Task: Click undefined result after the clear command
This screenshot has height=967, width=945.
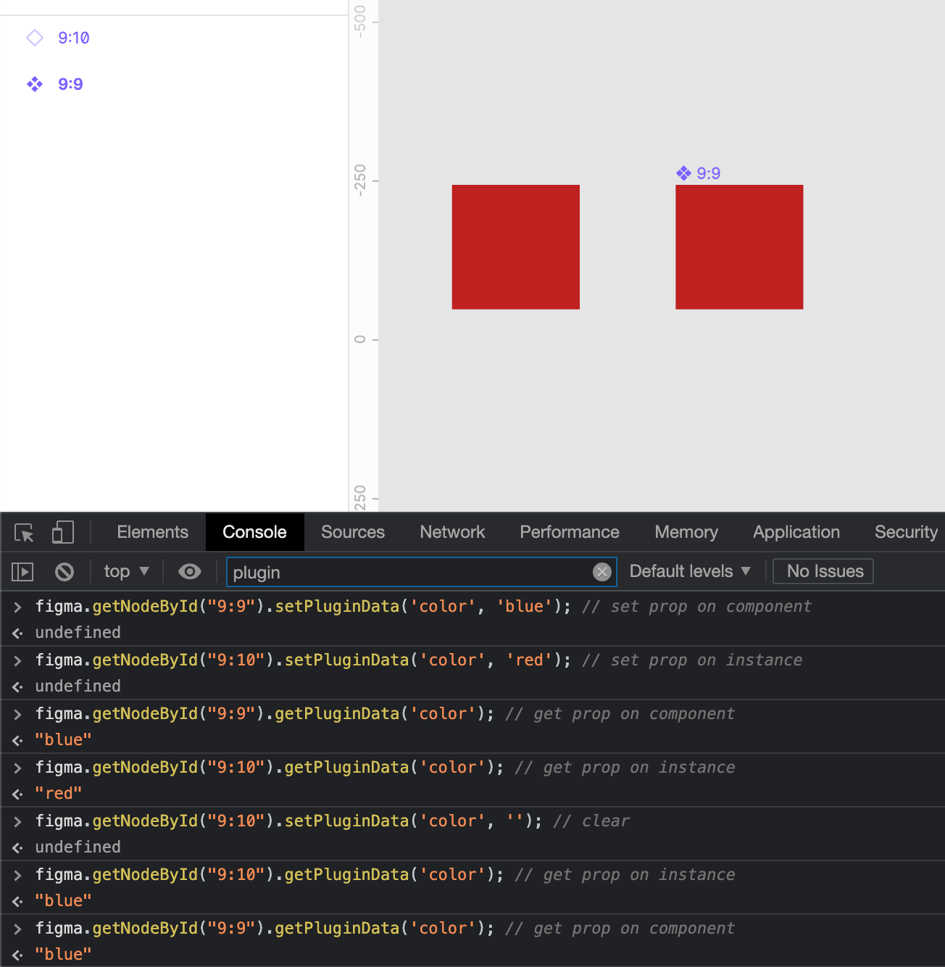Action: pyautogui.click(x=78, y=847)
